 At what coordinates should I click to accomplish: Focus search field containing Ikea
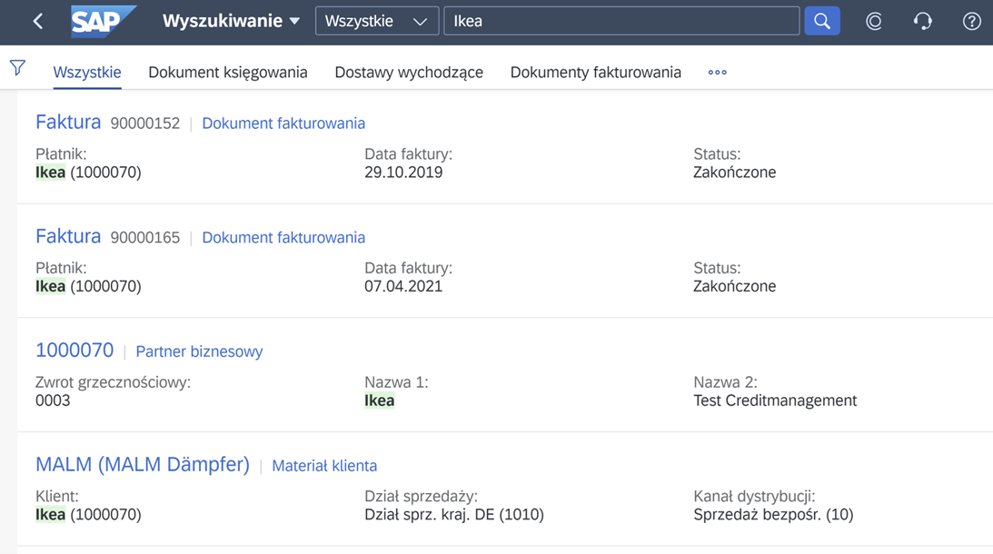(621, 21)
